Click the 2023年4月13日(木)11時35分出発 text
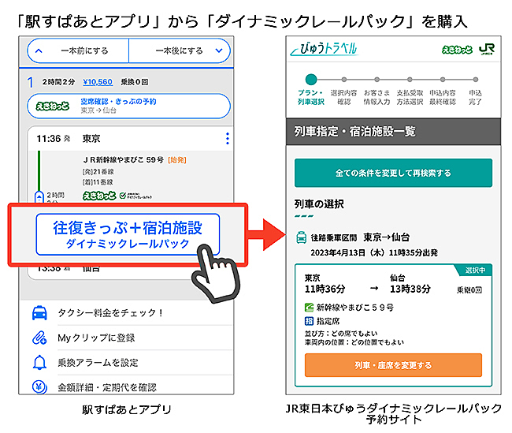Viewport: 512px width, 433px height. click(x=374, y=252)
